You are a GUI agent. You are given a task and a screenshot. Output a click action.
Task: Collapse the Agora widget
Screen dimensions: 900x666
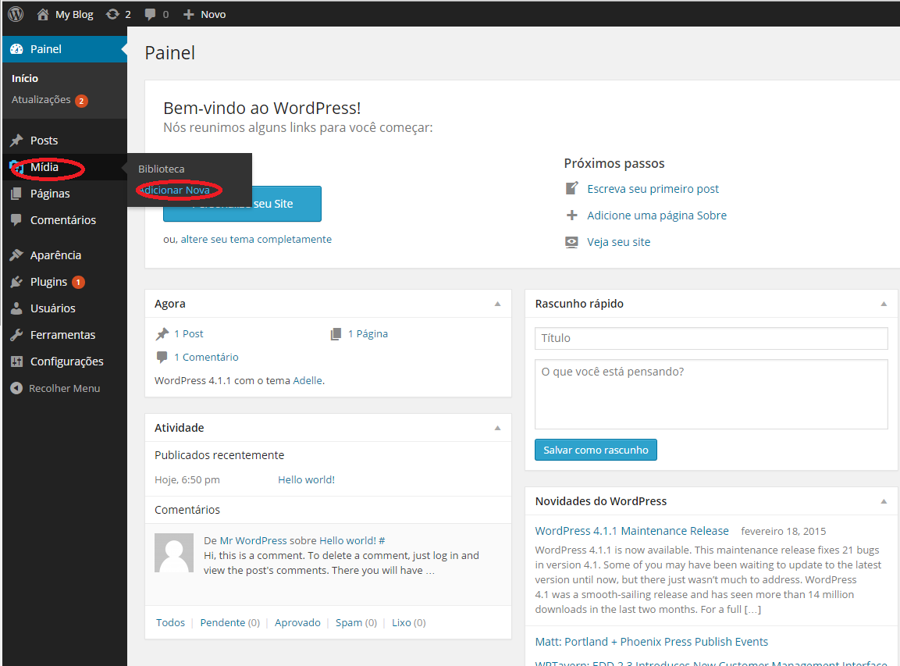[498, 304]
